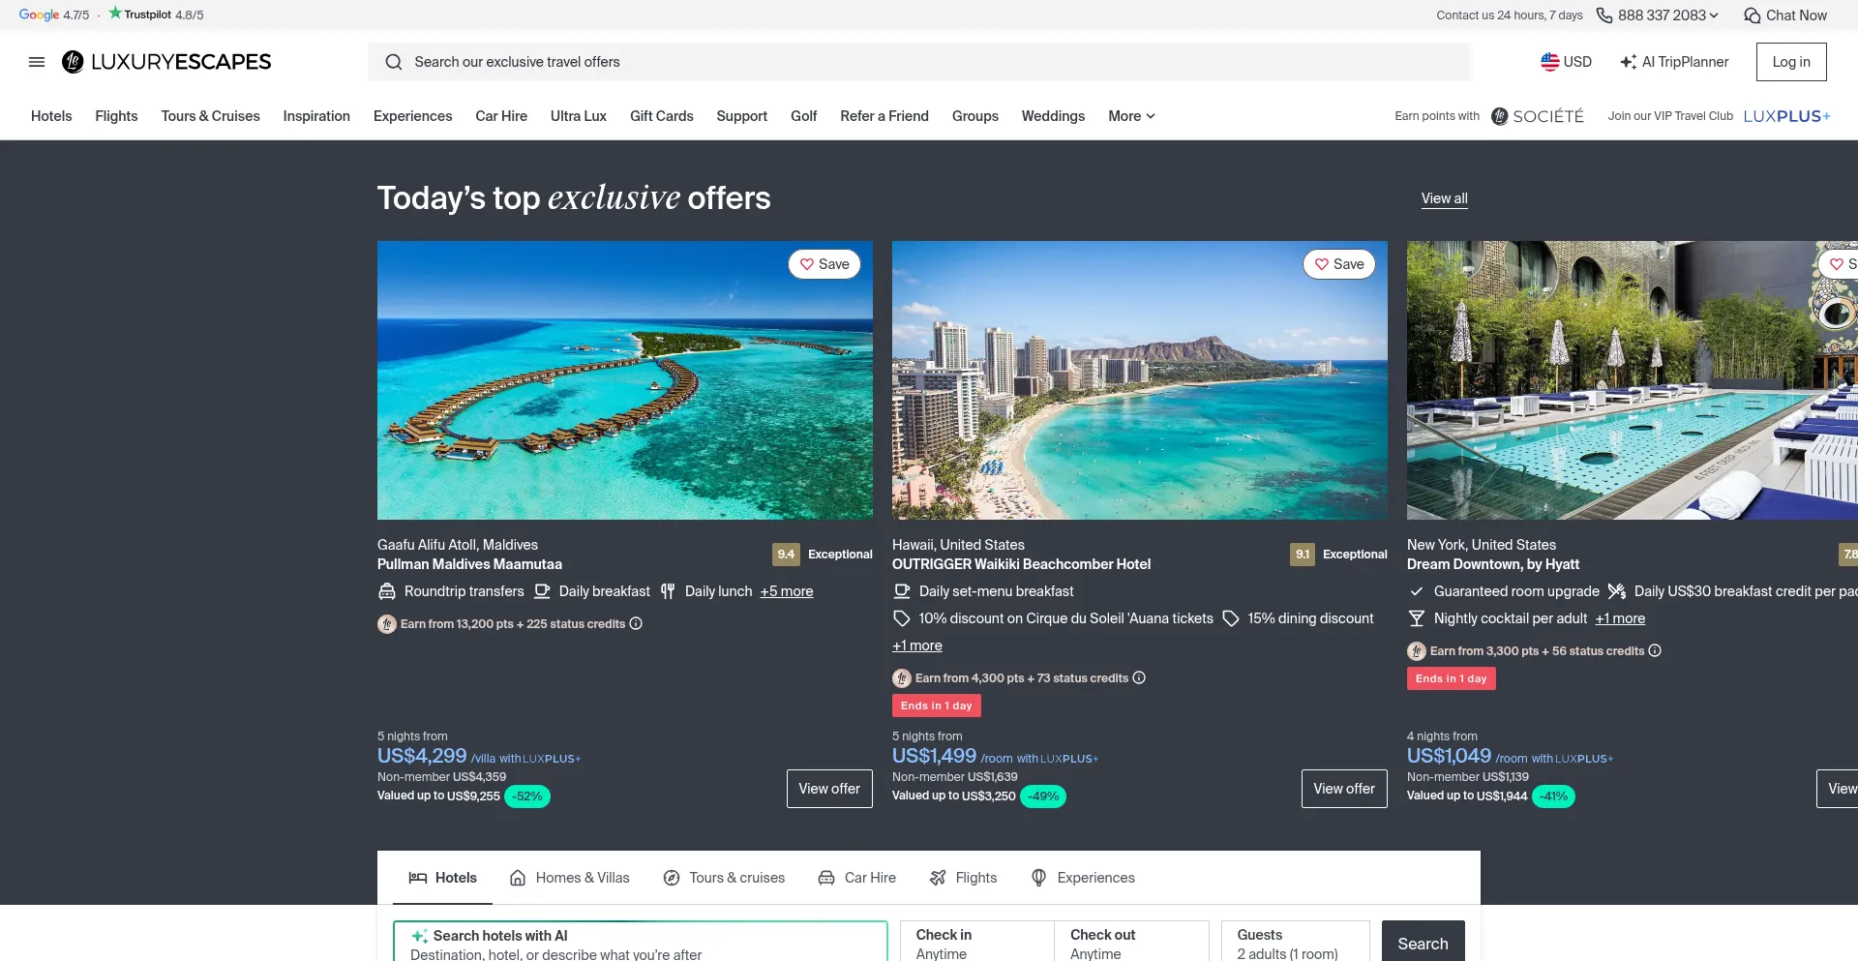The height and width of the screenshot is (961, 1858).
Task: Click AI sparkle icon in hotel search
Action: 420,936
